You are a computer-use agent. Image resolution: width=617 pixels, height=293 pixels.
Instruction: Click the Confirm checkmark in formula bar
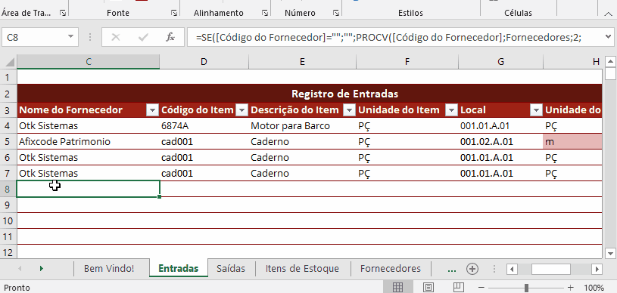(x=143, y=37)
